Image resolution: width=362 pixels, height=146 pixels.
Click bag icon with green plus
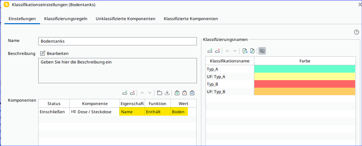point(177,92)
